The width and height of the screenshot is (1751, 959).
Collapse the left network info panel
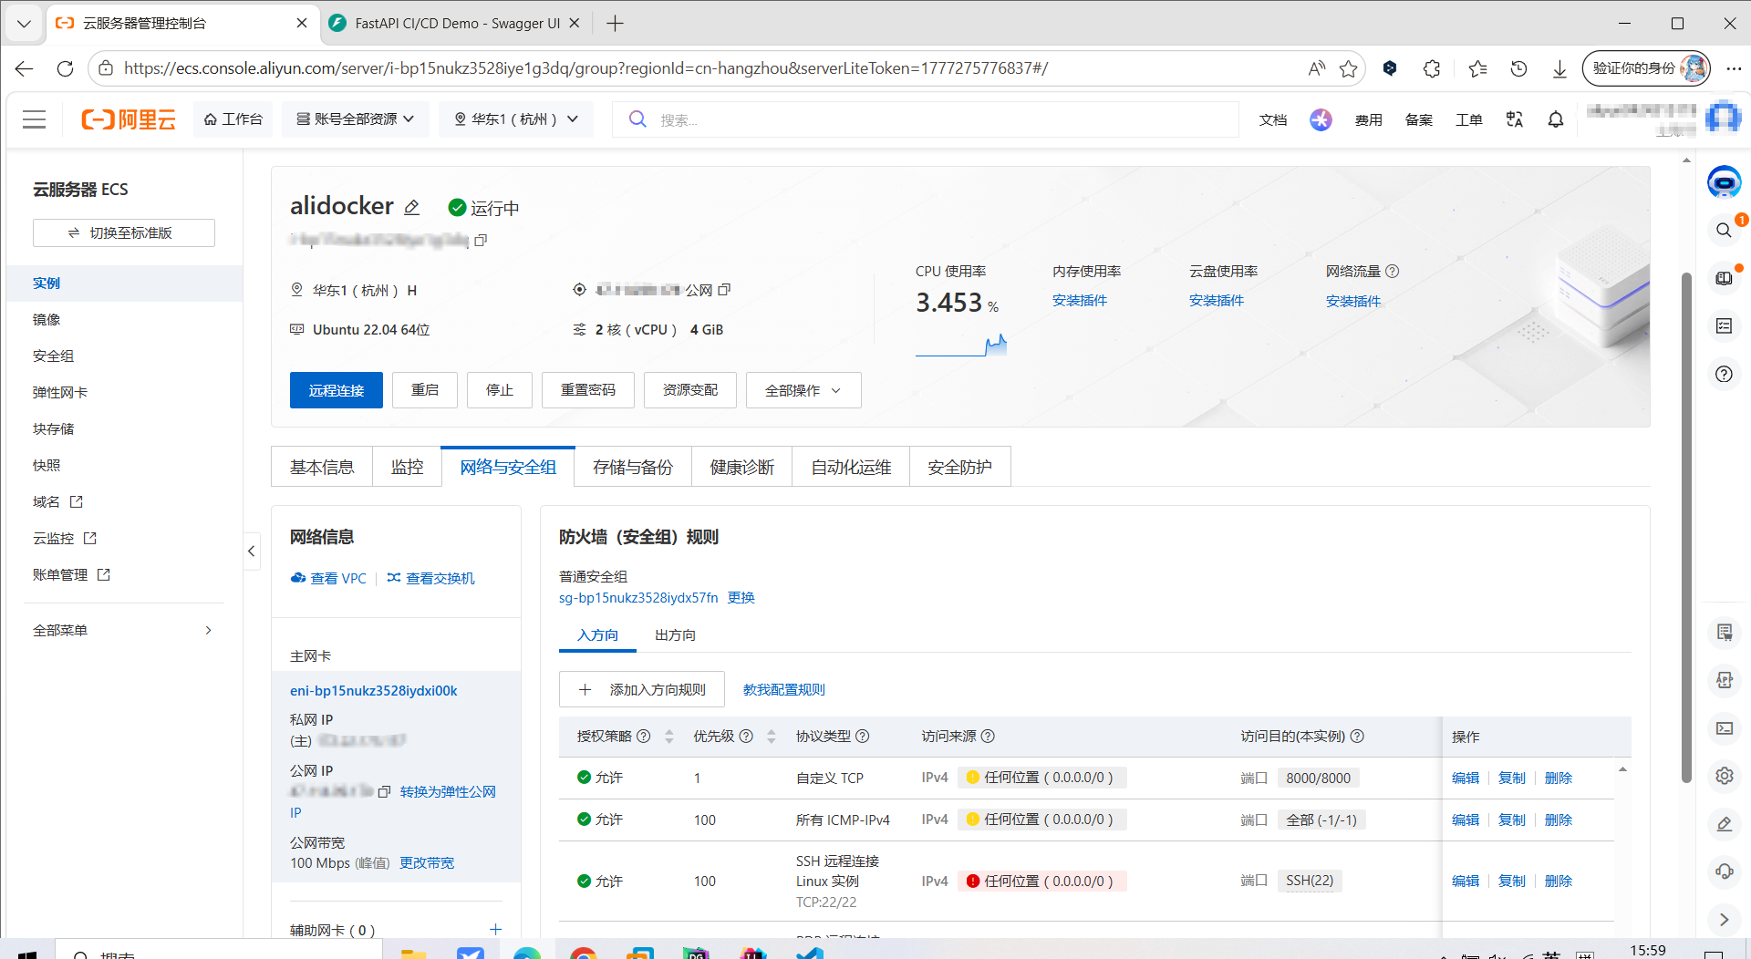coord(252,551)
